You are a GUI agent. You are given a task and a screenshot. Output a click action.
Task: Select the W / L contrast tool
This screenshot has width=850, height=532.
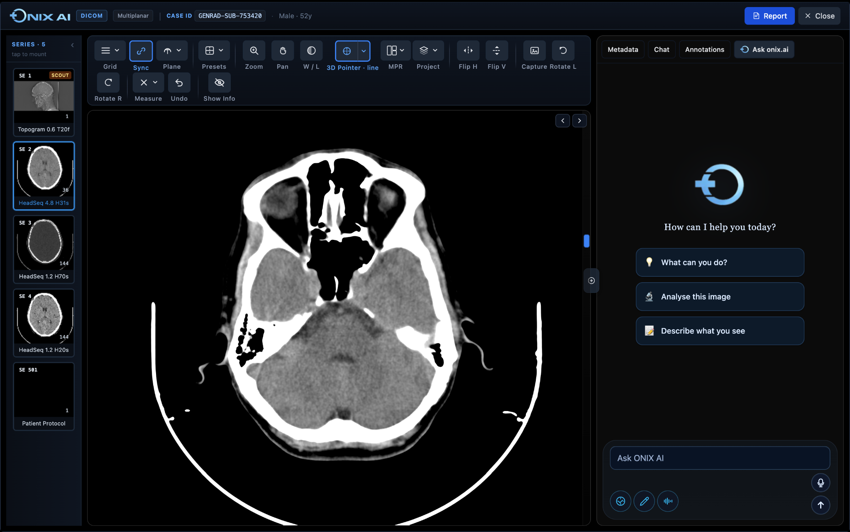point(311,51)
